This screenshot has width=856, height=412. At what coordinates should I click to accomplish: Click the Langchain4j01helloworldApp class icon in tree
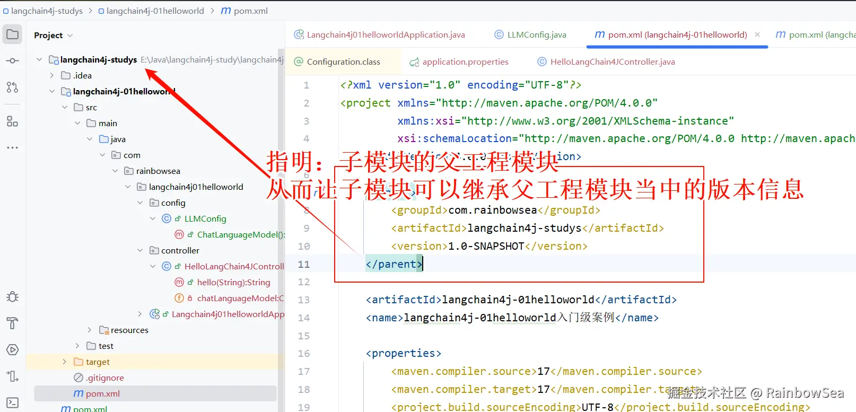pos(154,314)
